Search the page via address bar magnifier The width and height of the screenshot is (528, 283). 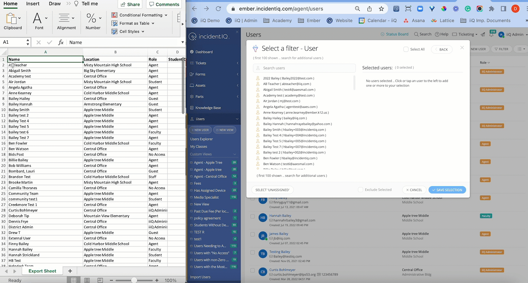[357, 9]
